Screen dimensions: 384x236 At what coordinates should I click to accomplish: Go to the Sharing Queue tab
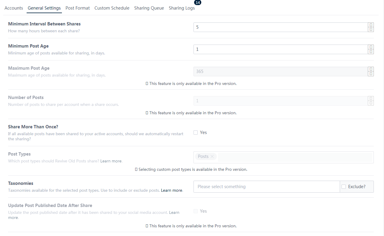click(x=149, y=8)
